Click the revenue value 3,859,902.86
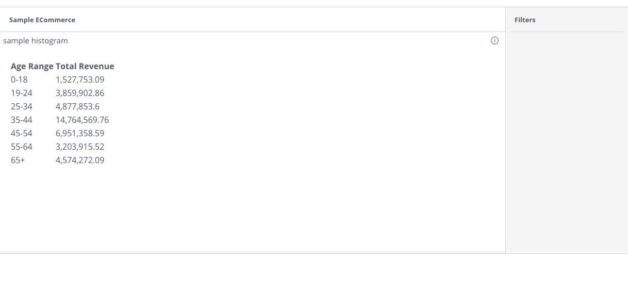The height and width of the screenshot is (288, 628). click(x=80, y=93)
